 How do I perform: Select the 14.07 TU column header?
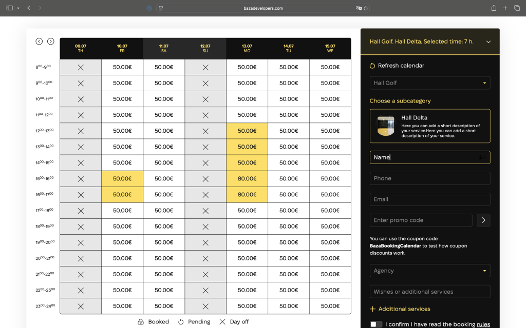coord(289,49)
